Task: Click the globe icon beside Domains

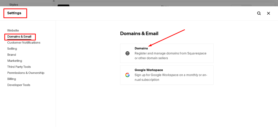Action: [x=128, y=53]
